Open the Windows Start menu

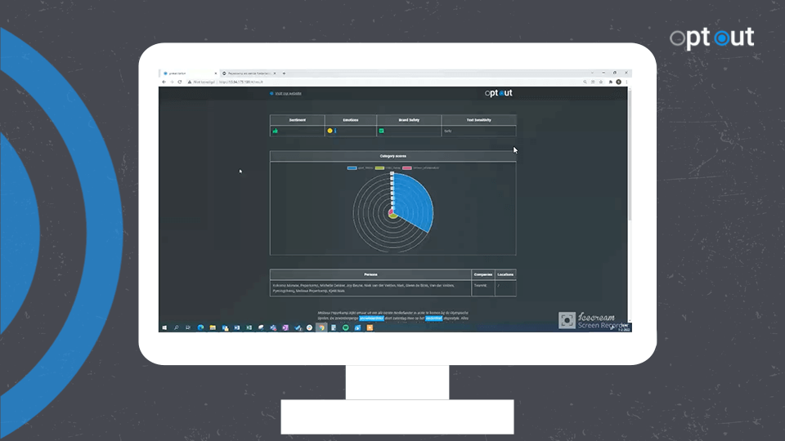(164, 327)
